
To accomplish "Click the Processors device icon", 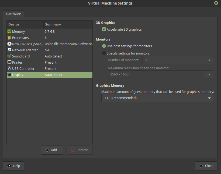I will tap(9, 38).
